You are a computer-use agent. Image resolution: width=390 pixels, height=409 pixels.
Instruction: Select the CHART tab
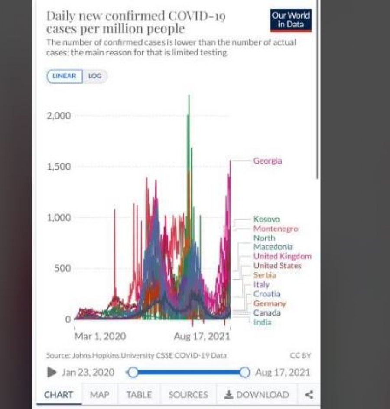[x=58, y=395]
